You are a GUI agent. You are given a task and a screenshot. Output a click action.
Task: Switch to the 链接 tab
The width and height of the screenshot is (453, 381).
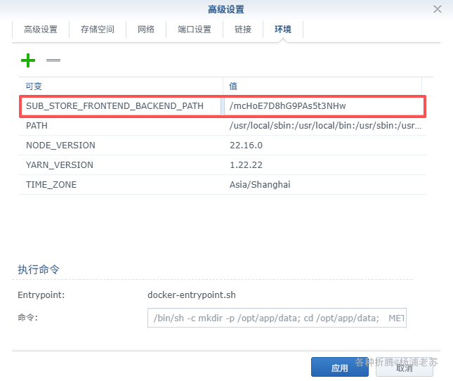[x=243, y=30]
